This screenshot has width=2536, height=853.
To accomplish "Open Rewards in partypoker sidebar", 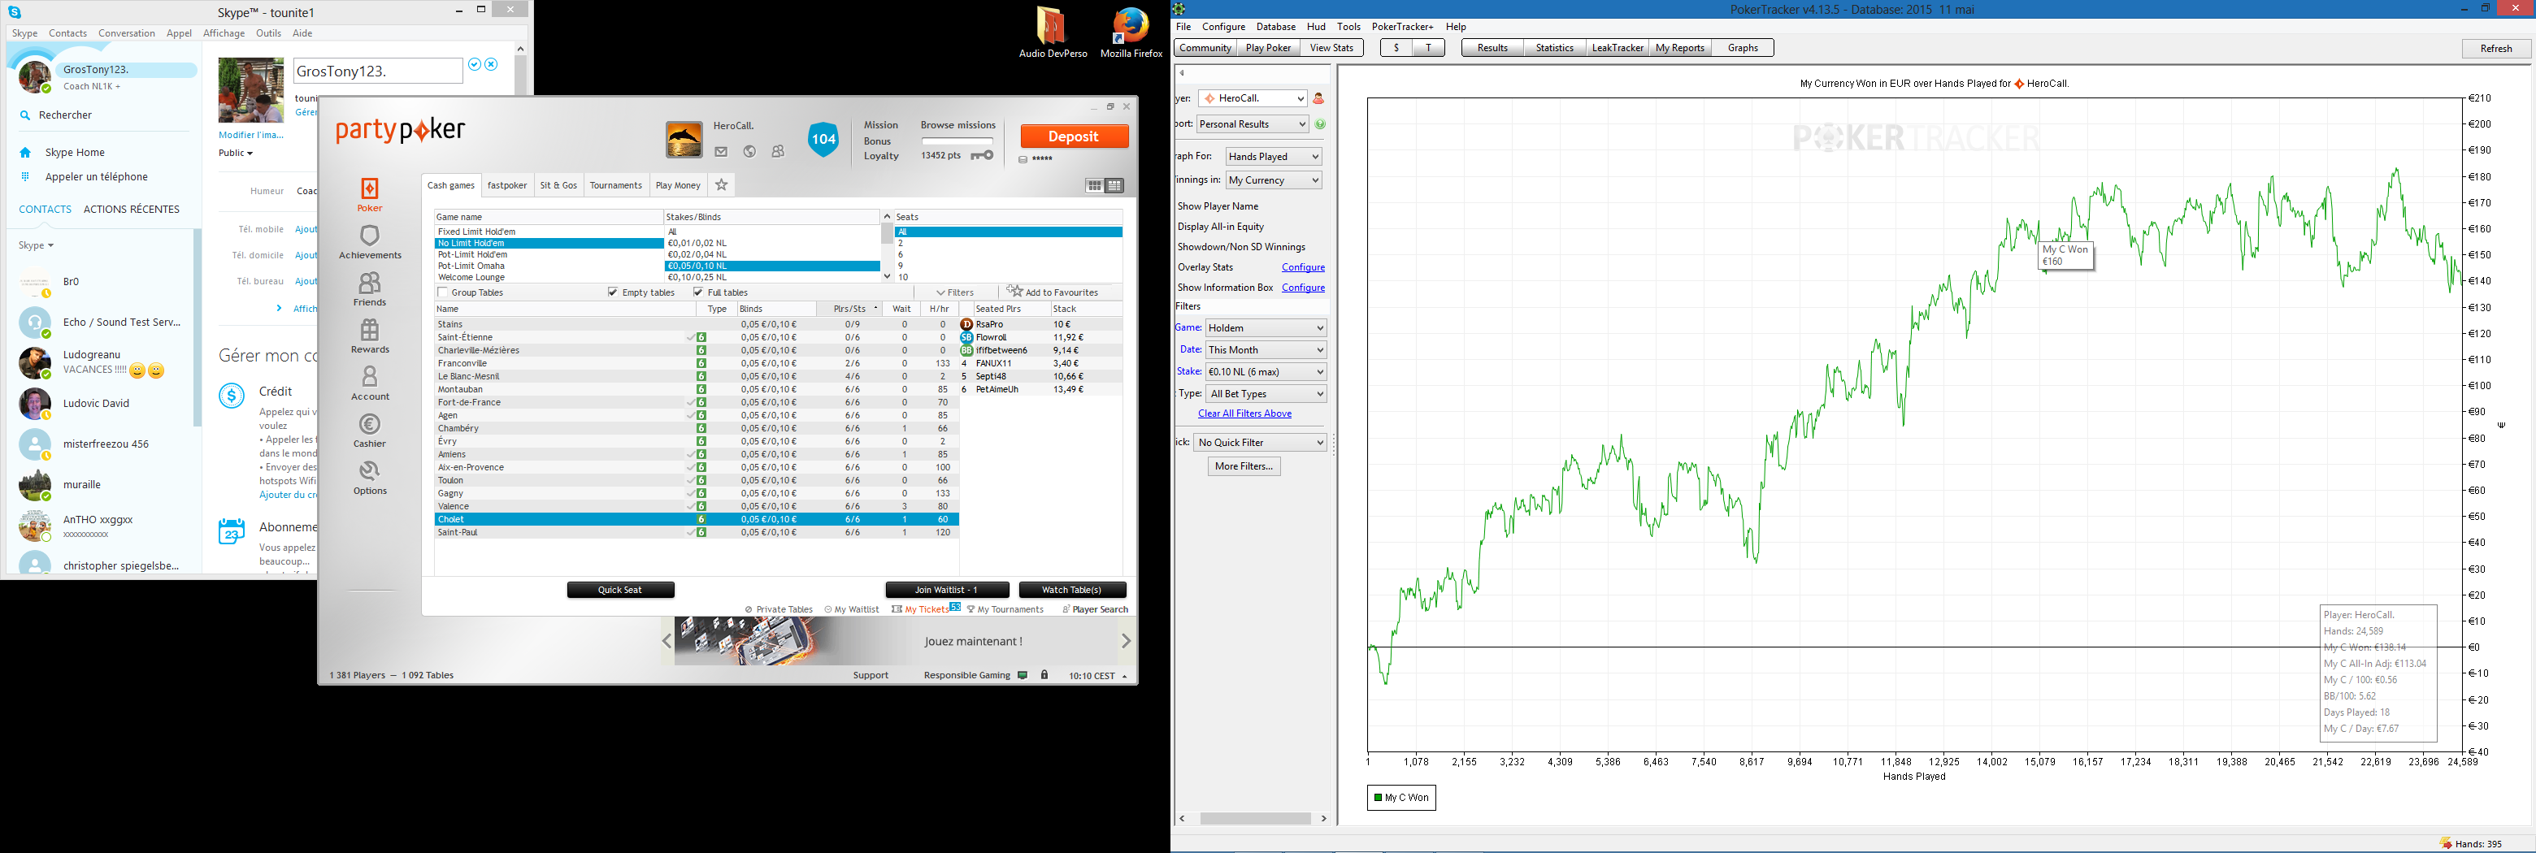I will pyautogui.click(x=369, y=336).
